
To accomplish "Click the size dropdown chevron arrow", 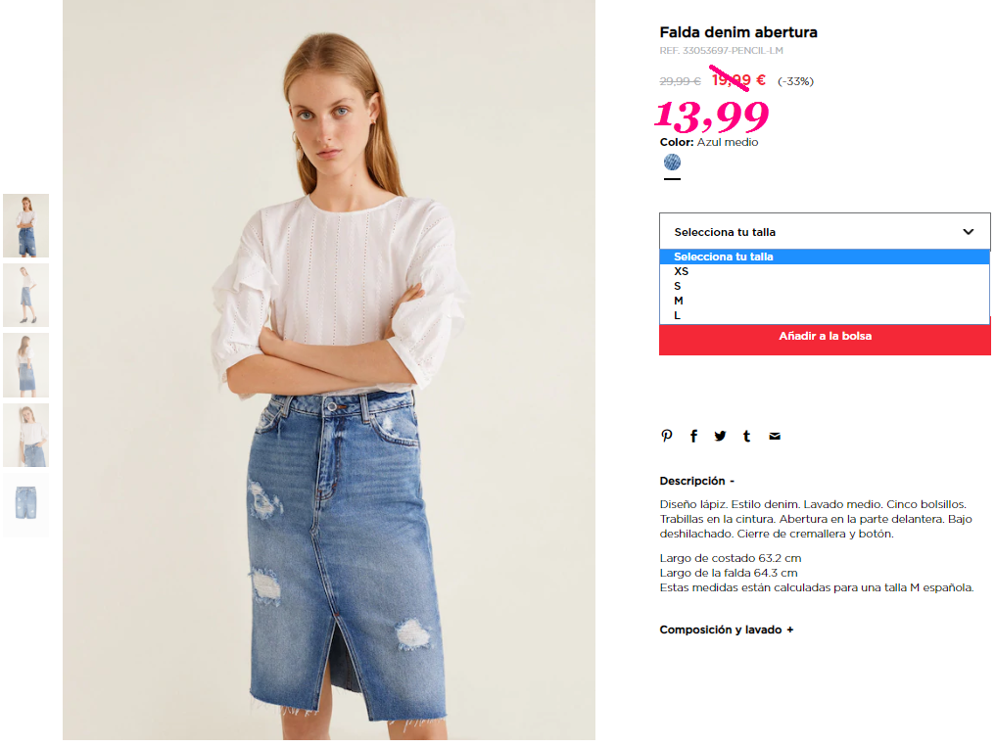I will point(968,232).
